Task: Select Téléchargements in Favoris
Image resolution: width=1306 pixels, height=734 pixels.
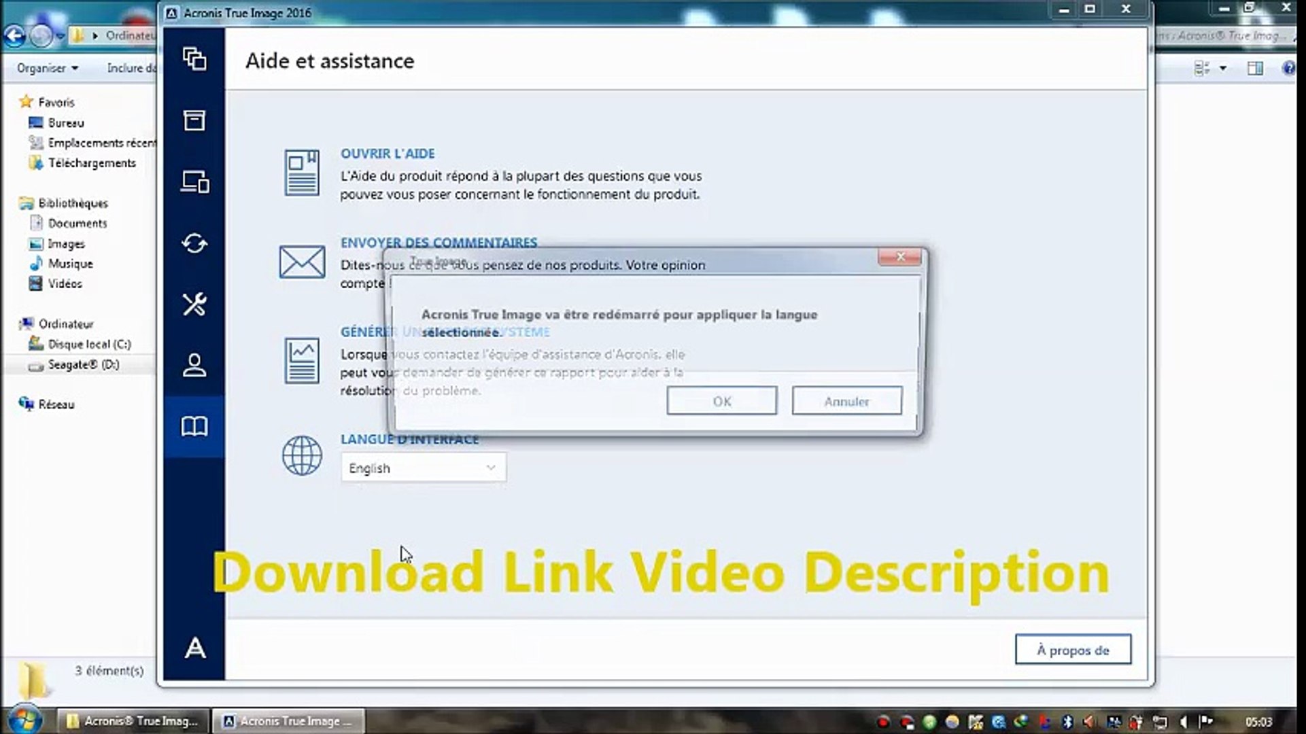Action: (92, 163)
